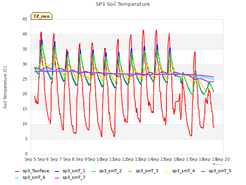246x185 pixels.
Task: Click the 0 y-axis tick label
Action: pyautogui.click(x=26, y=154)
